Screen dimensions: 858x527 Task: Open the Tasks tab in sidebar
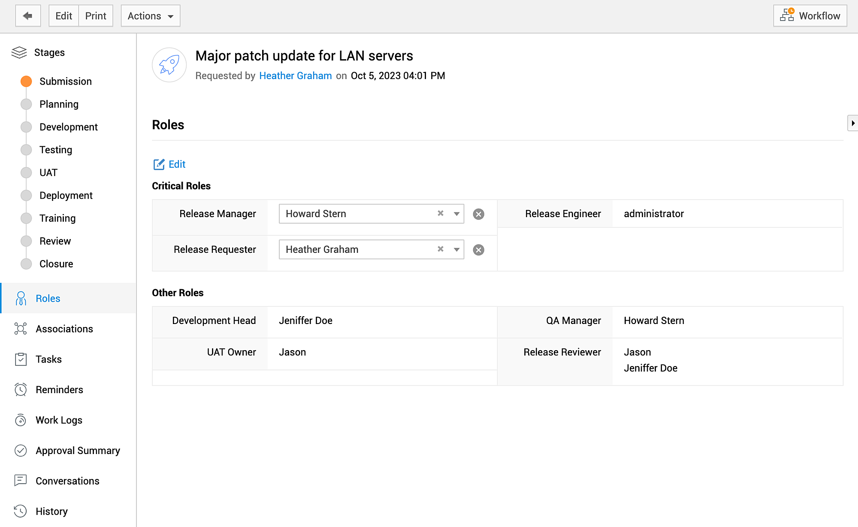tap(48, 359)
